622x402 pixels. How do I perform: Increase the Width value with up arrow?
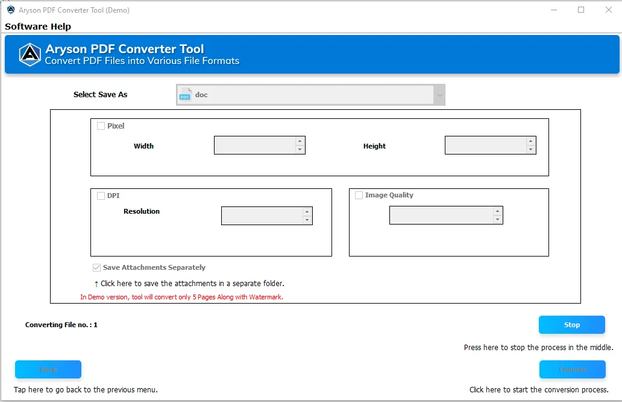300,141
